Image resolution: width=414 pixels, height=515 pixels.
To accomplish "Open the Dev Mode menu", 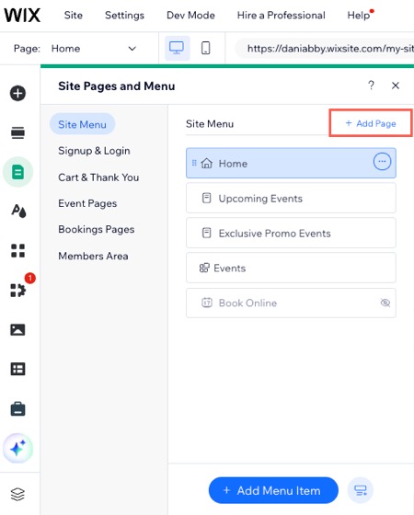I will click(190, 15).
